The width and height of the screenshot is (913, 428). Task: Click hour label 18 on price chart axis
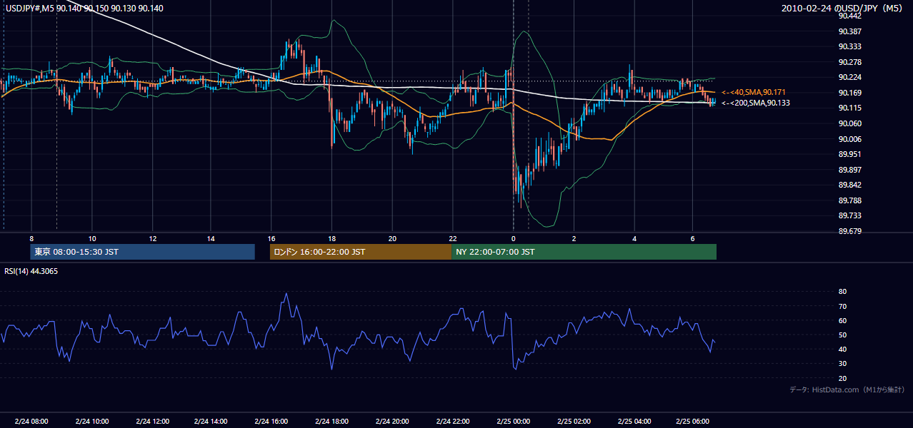pos(332,238)
